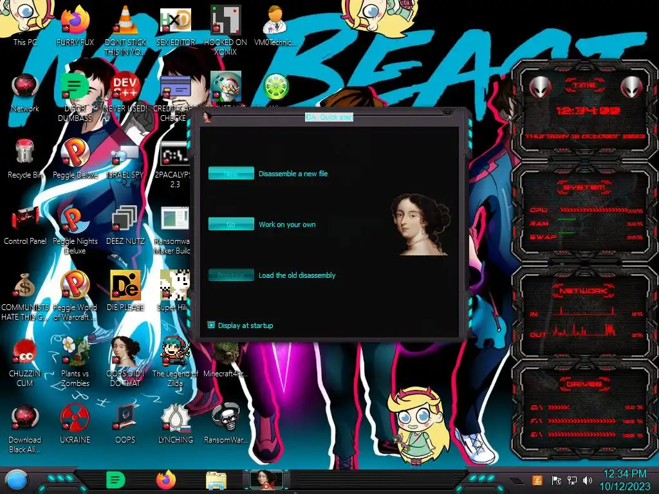This screenshot has height=494, width=659.
Task: Click the network tray icon
Action: tap(572, 480)
